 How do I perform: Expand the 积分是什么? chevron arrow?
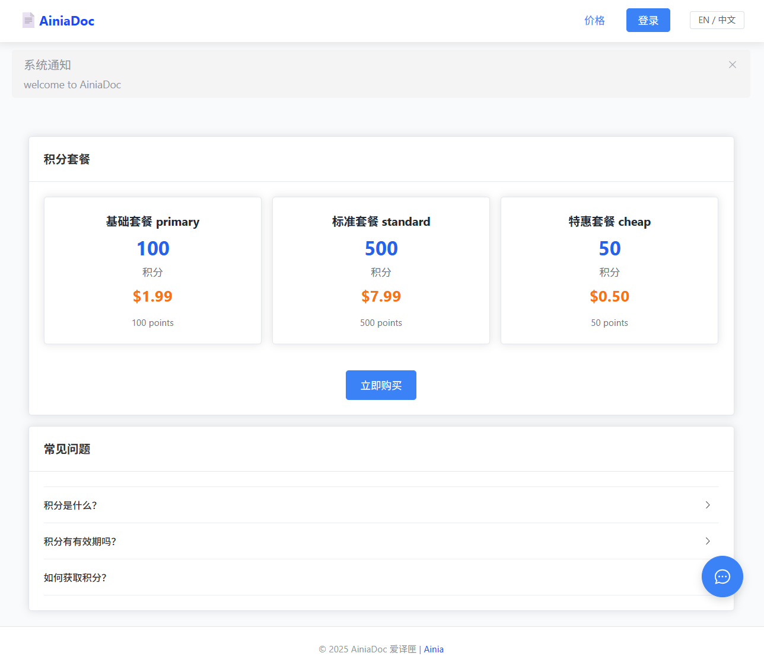click(x=707, y=505)
